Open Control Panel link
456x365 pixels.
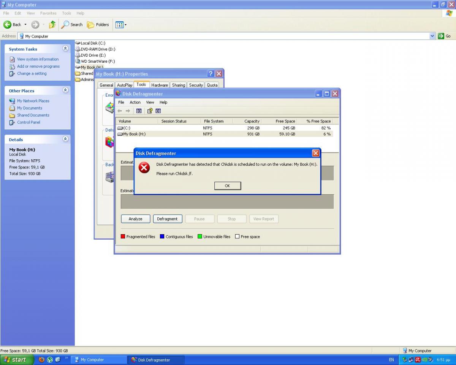click(x=28, y=122)
